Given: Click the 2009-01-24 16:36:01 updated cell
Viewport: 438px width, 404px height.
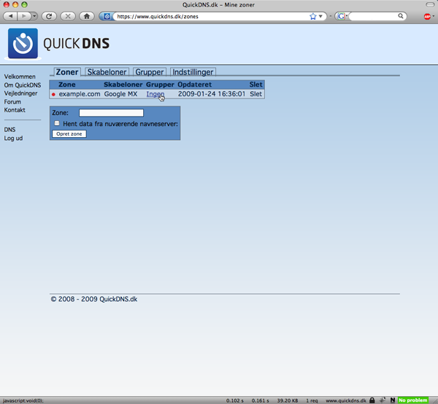Looking at the screenshot, I should [212, 94].
